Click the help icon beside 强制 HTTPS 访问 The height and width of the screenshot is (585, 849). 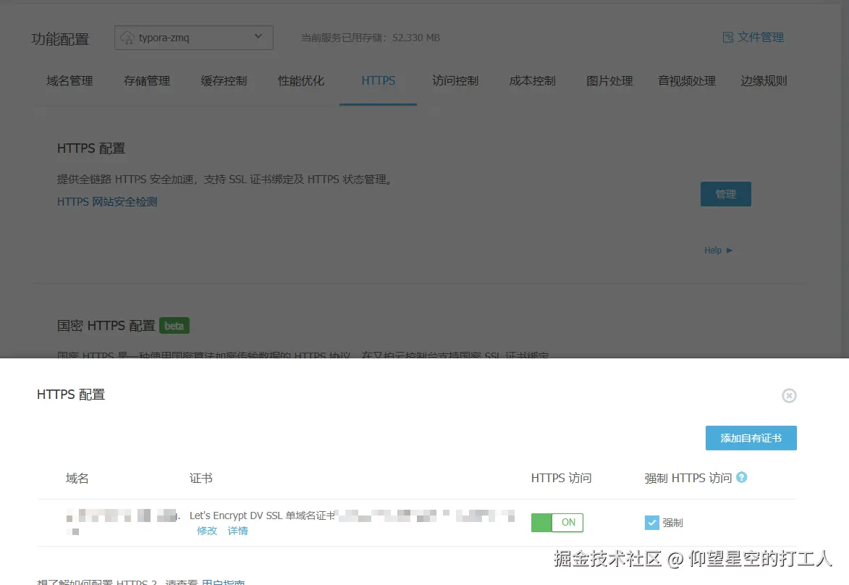tap(742, 477)
